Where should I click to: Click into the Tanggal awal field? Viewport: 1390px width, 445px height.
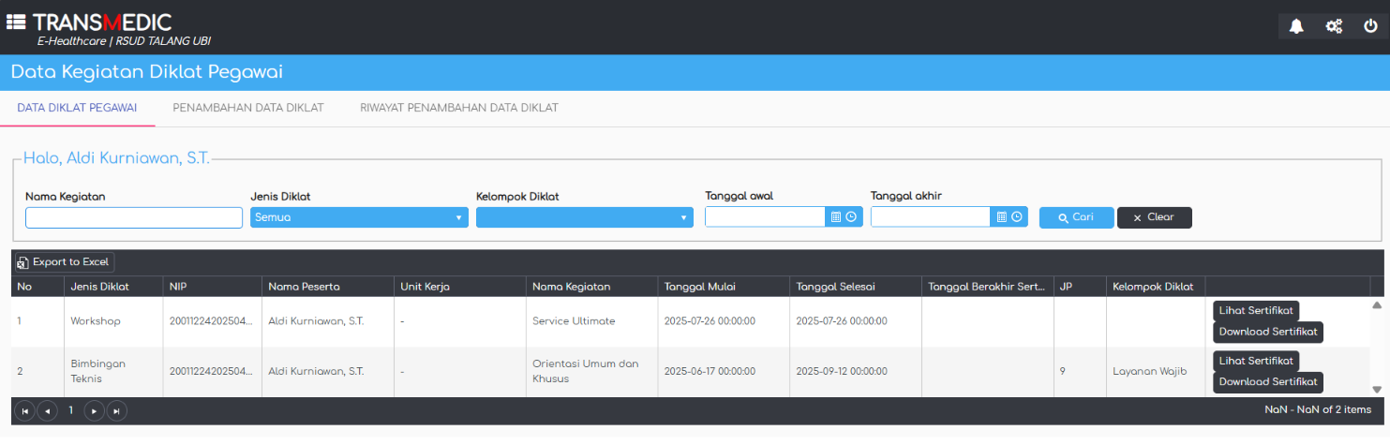click(x=765, y=217)
